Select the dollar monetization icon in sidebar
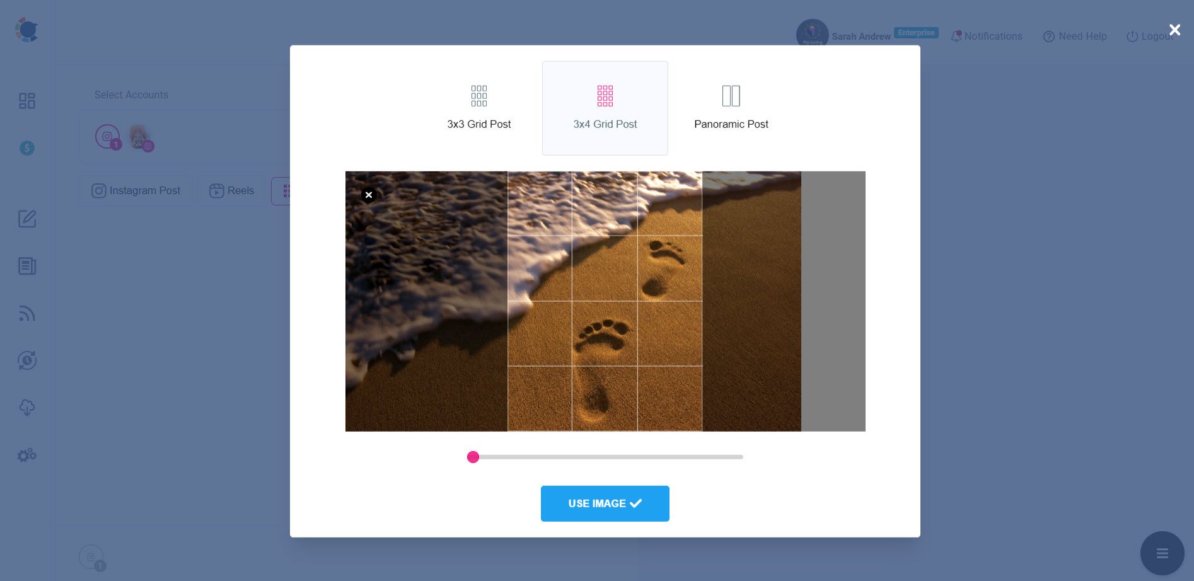1194x581 pixels. [x=27, y=148]
